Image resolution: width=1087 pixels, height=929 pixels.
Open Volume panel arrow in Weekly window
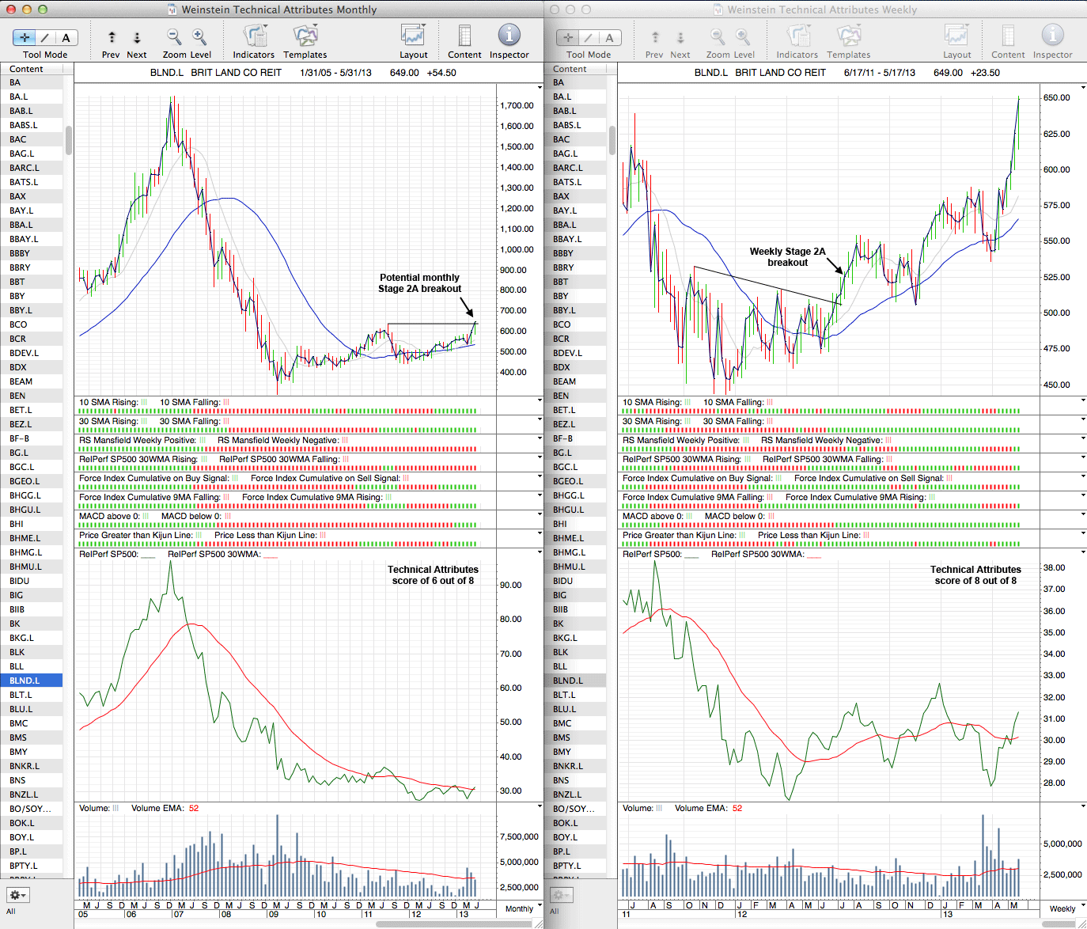click(x=1083, y=806)
